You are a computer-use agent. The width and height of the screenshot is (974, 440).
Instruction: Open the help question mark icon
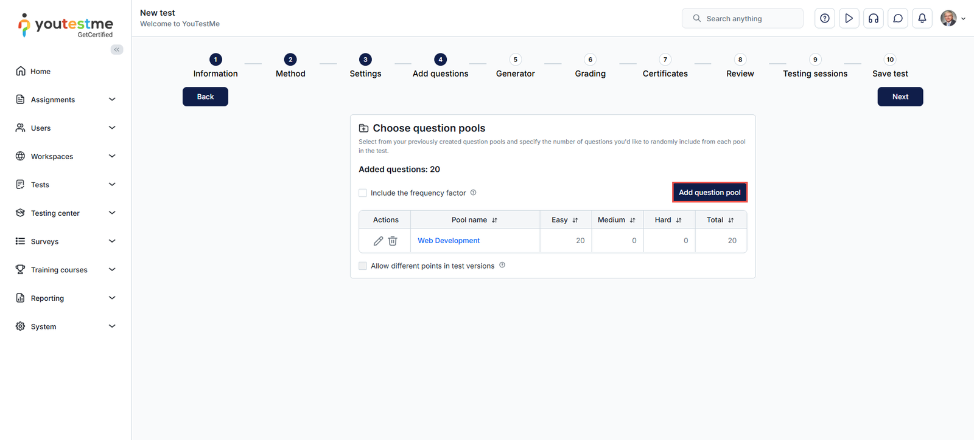[824, 18]
